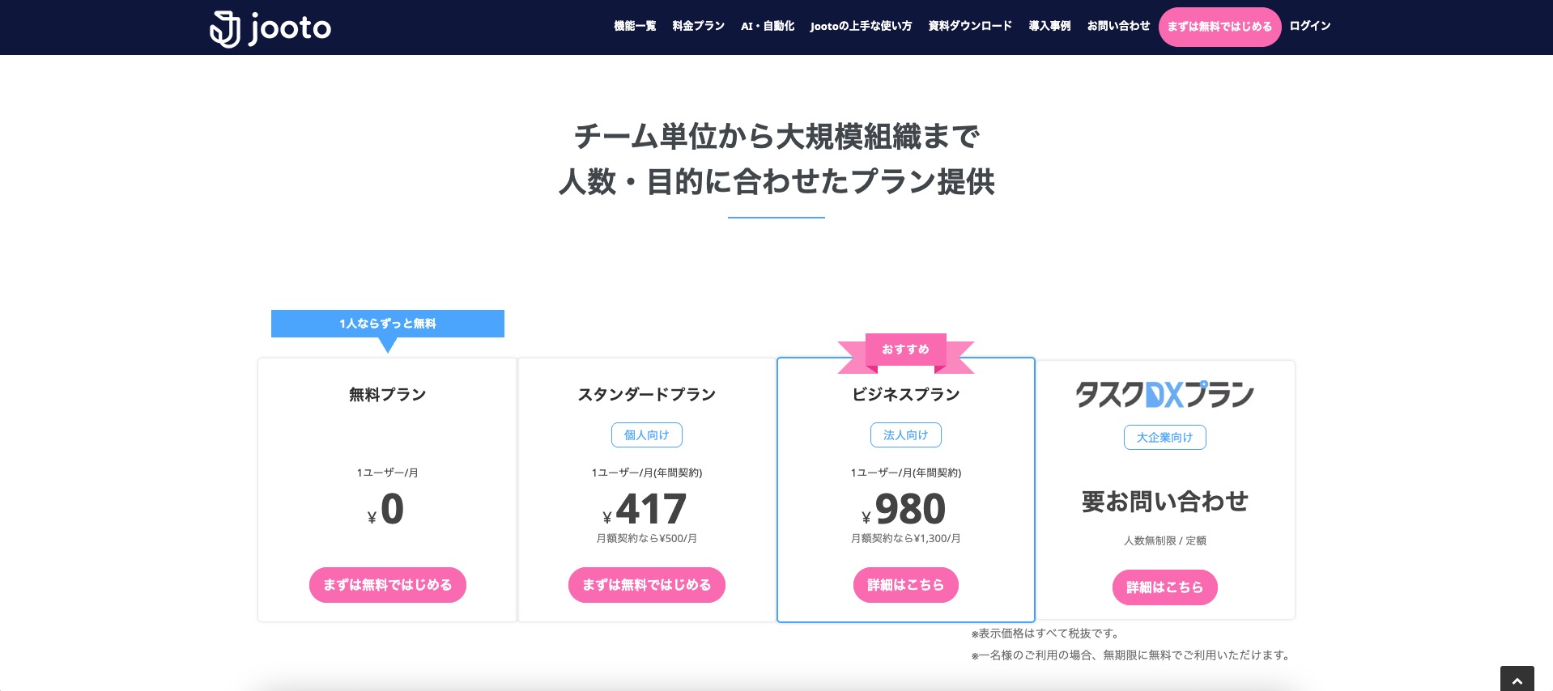Click the おすすめ ribbon badge
The image size is (1553, 691).
906,350
